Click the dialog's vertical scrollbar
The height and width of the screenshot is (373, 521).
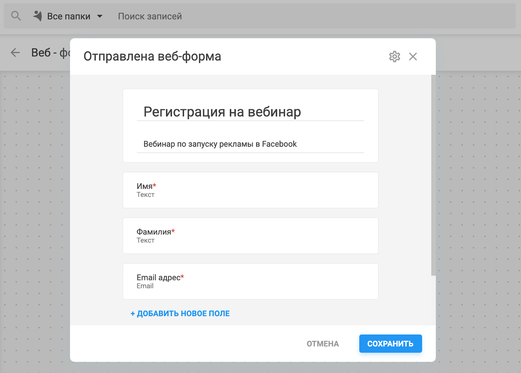(433, 176)
